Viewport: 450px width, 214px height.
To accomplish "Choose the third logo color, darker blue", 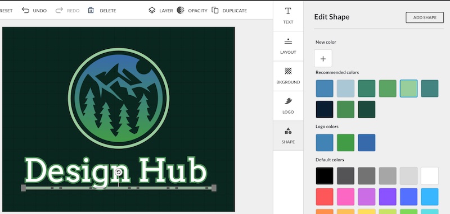I will [367, 142].
